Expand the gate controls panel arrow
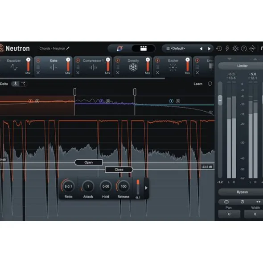This screenshot has height=263, width=263. coord(146,188)
